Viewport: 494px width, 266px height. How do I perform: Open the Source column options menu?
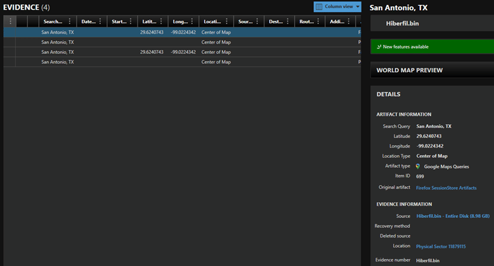257,22
